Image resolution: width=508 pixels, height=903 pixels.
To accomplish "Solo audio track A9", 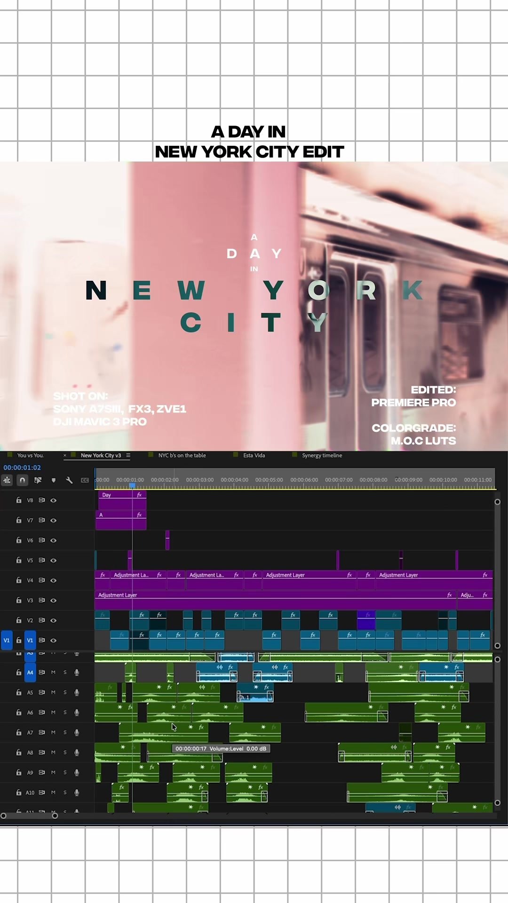I will (65, 772).
